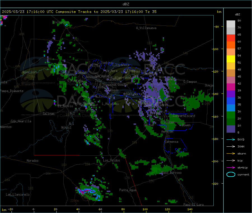Click the 0 km x-axis tick
Screen dimensions: 252x213
[33, 209]
